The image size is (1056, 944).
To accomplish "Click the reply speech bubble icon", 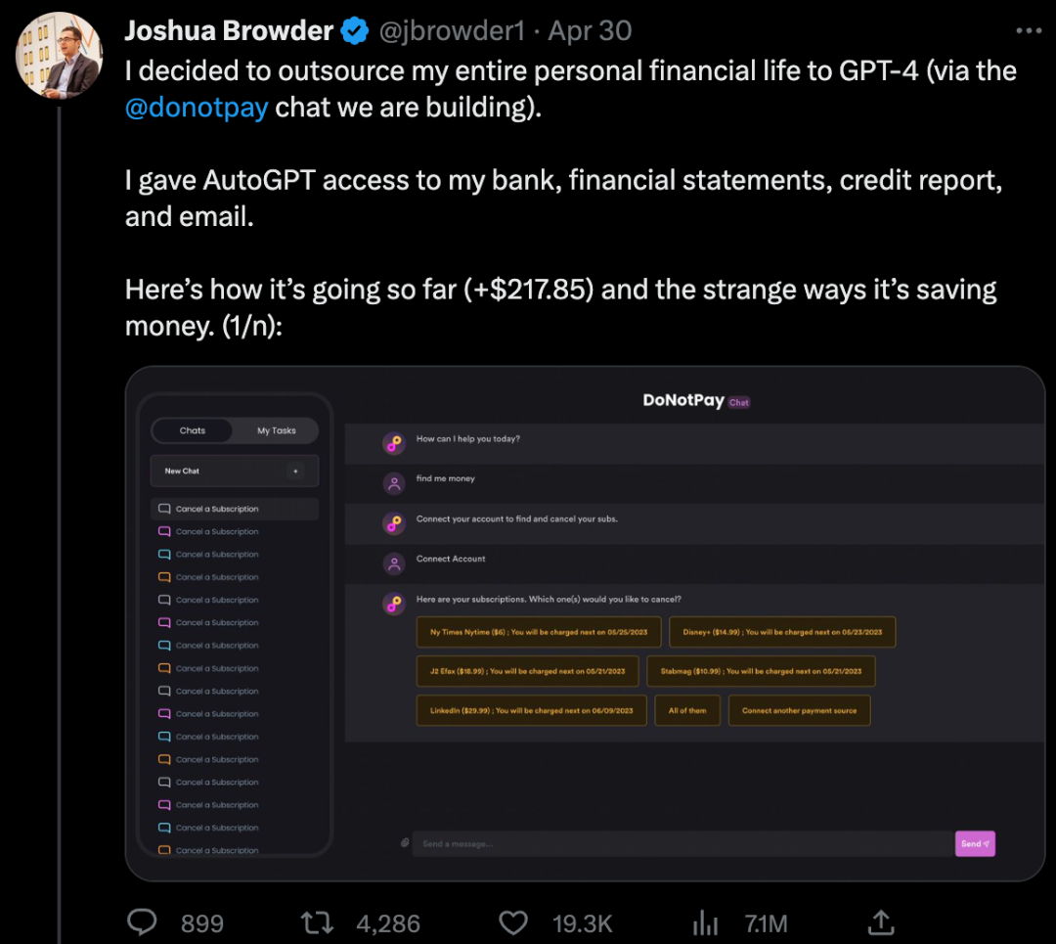I will tap(142, 922).
